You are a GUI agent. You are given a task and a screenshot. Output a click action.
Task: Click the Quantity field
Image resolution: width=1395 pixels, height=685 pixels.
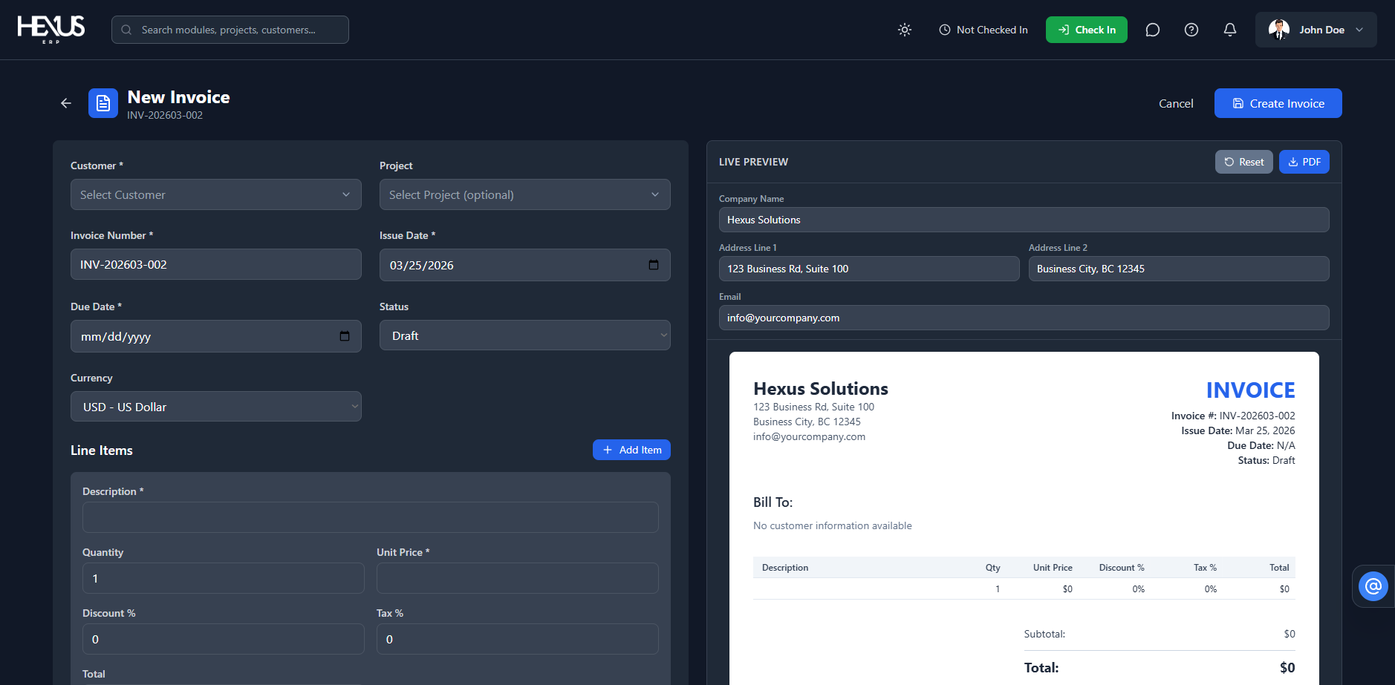(x=224, y=578)
